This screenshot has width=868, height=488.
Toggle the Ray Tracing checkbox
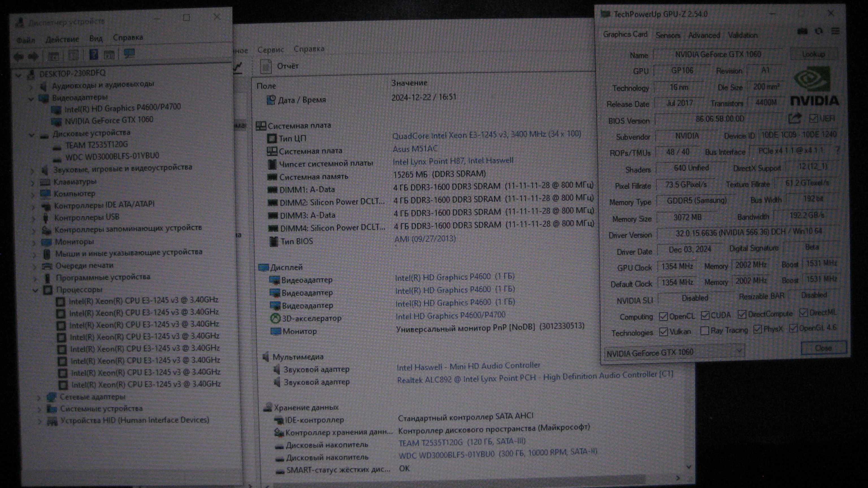point(704,331)
